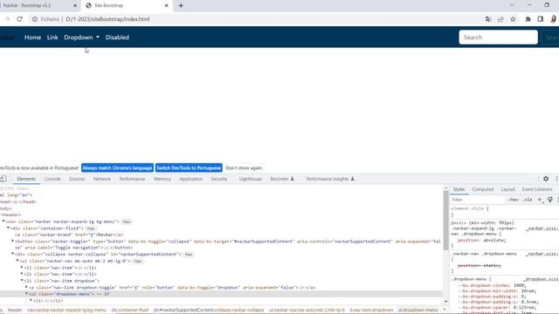Viewport: 559px width, 314px height.
Task: Select the Layout sidebar tab
Action: click(507, 189)
